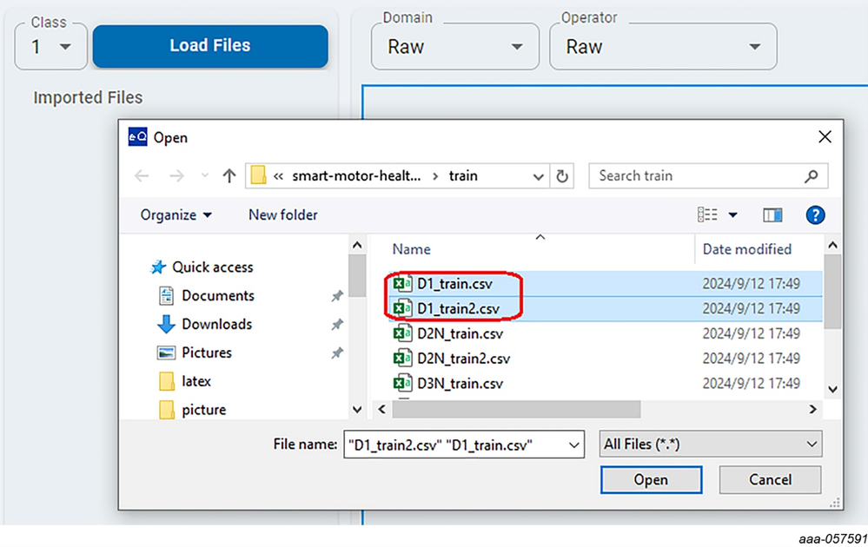Expand the Operator dropdown set to Raw
This screenshot has width=868, height=547.
click(x=662, y=47)
